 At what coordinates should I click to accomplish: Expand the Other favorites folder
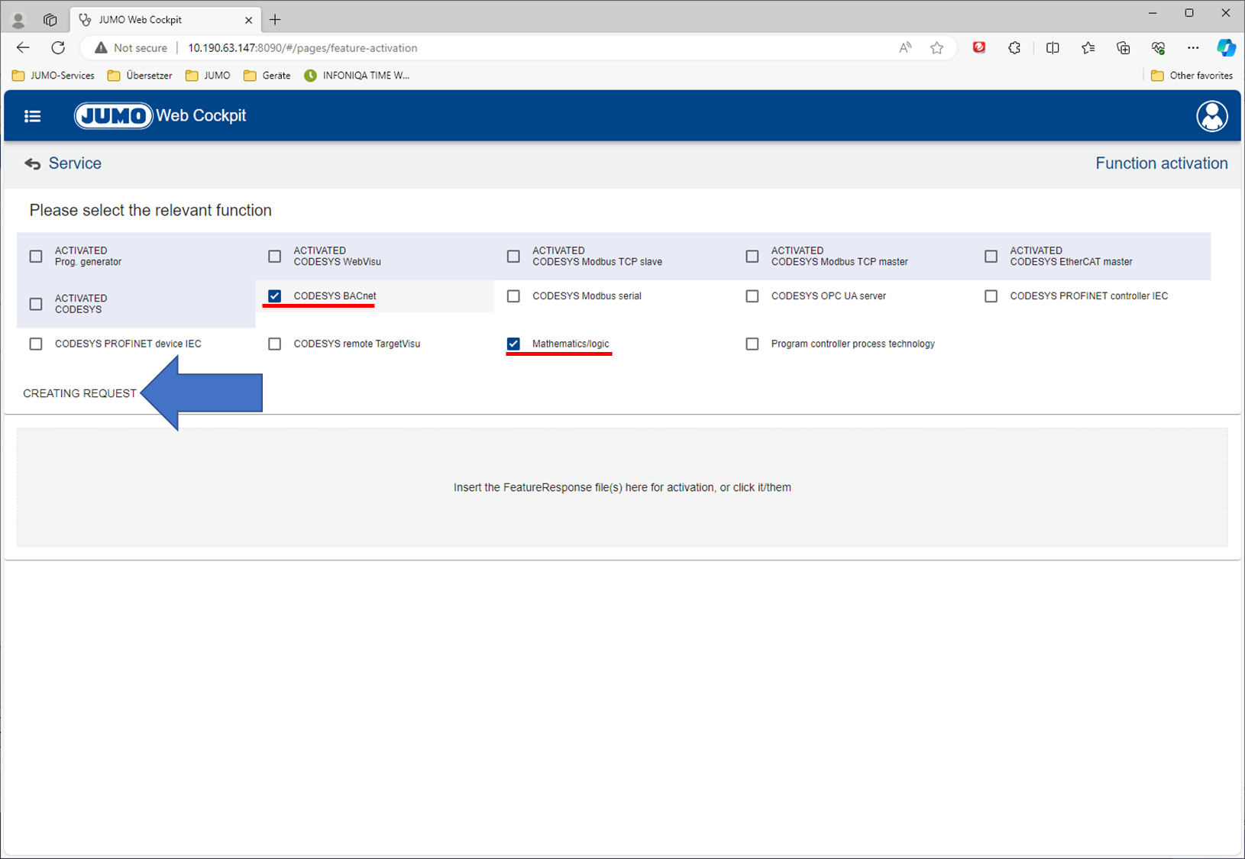(x=1192, y=76)
